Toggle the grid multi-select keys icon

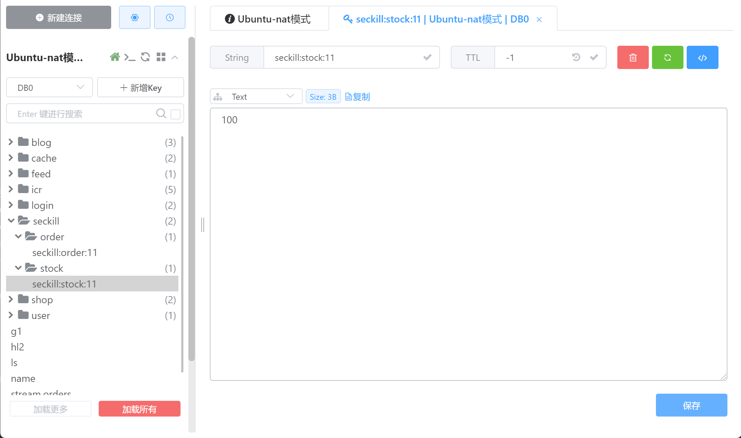(161, 57)
